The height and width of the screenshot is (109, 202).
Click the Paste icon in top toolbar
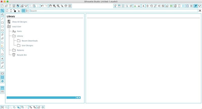34,6
